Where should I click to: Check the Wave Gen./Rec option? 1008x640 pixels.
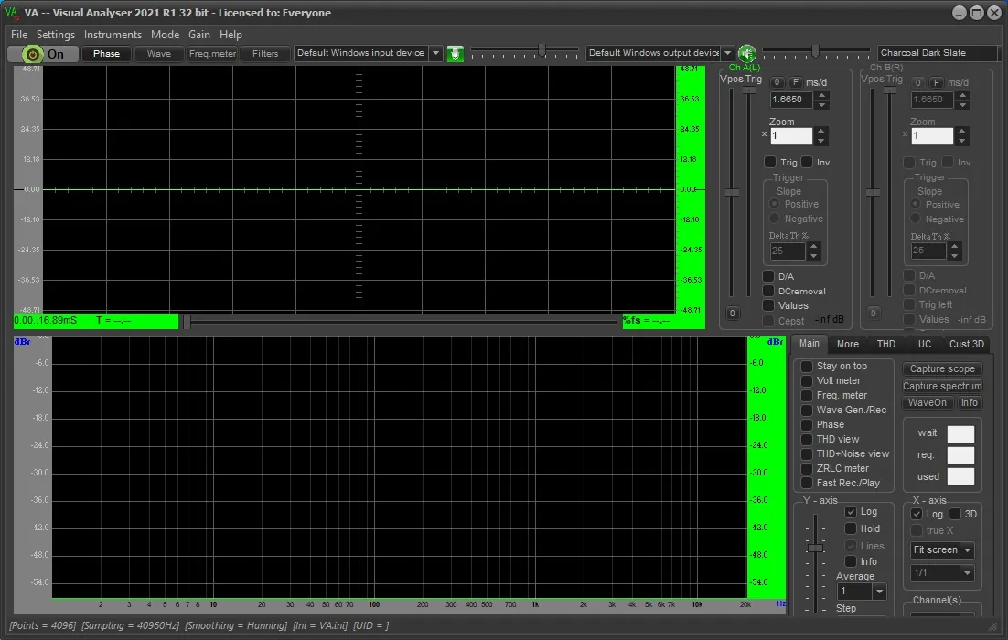(x=806, y=410)
